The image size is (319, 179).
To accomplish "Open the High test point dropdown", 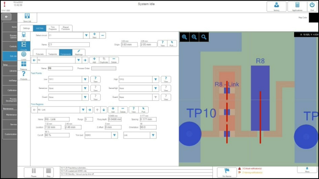I will pyautogui.click(x=155, y=80).
